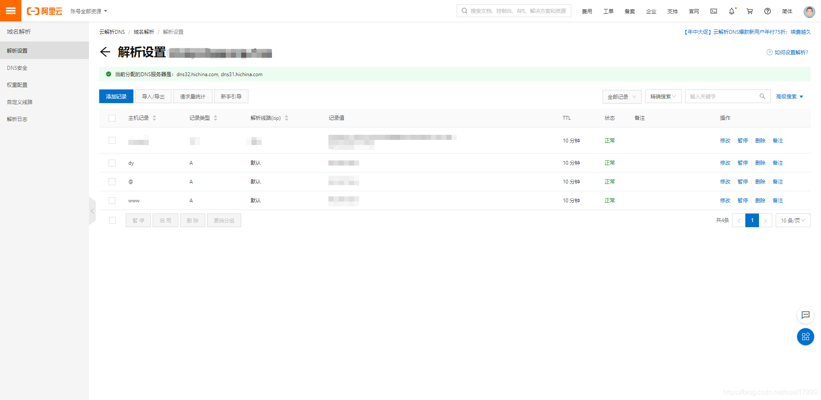Screen dimensions: 821x400
Task: Open 官网 in the top navigation
Action: point(694,12)
